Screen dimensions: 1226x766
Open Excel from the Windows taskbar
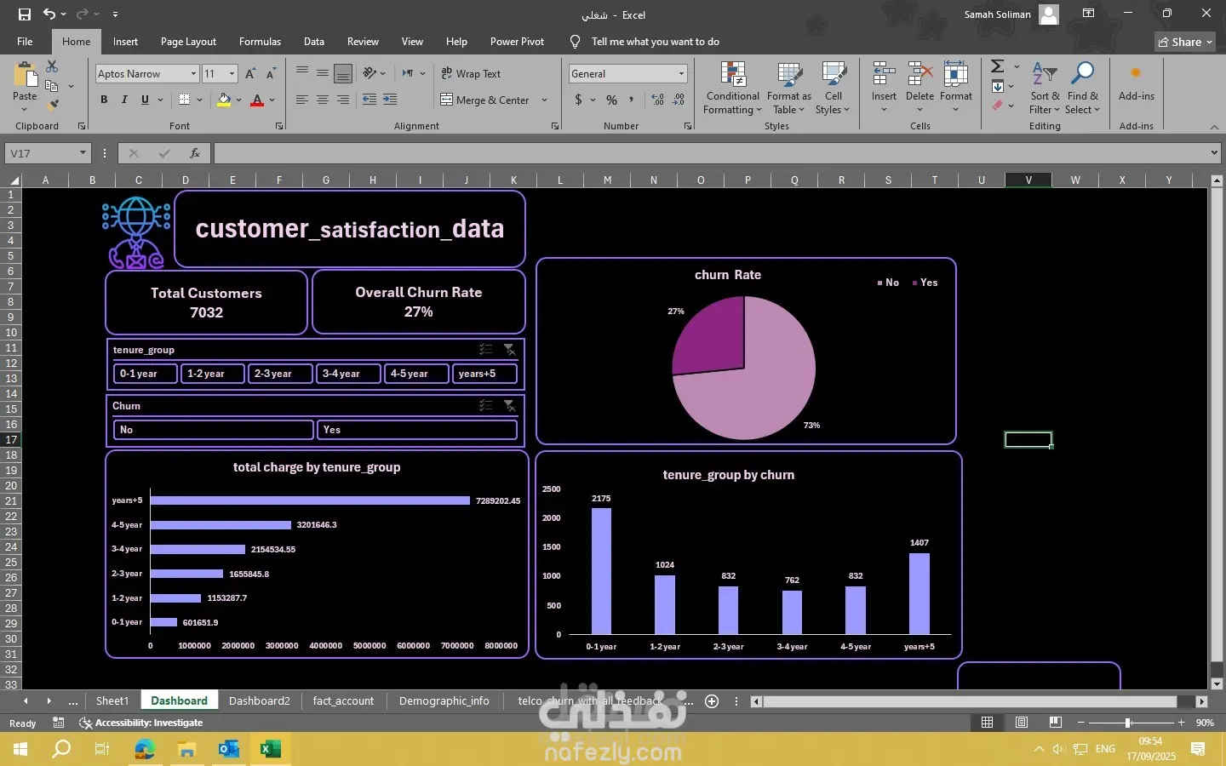click(x=270, y=749)
